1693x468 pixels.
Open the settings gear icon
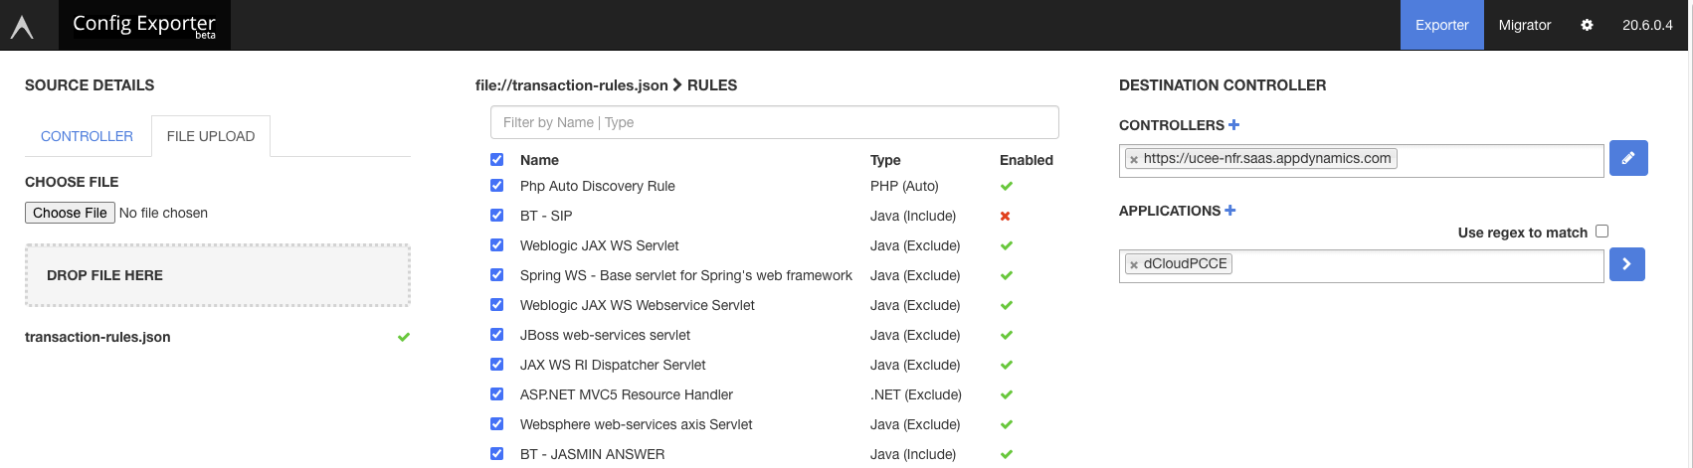pos(1587,25)
